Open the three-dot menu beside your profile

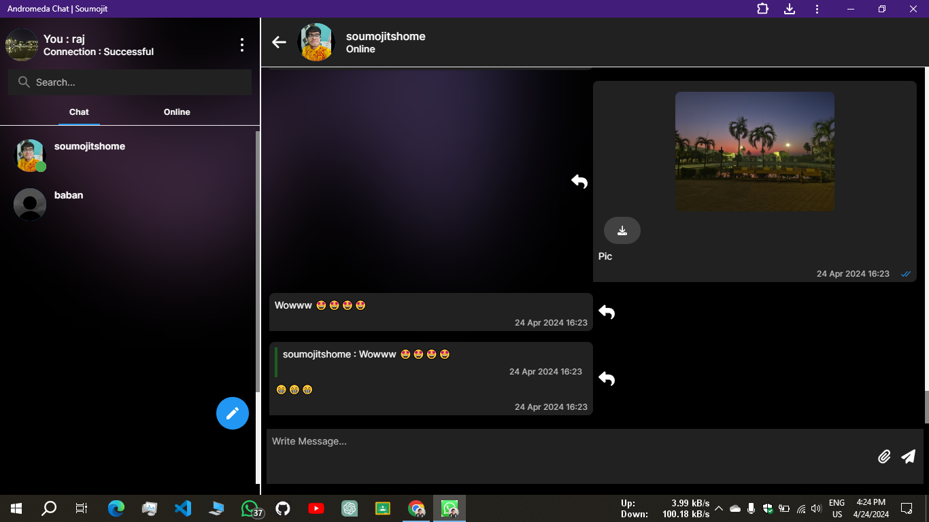(242, 45)
